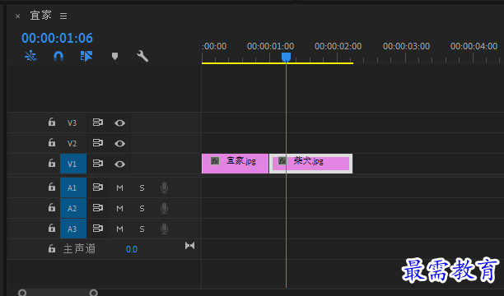Toggle insert sequence as nest option
The height and width of the screenshot is (296, 504).
point(30,56)
